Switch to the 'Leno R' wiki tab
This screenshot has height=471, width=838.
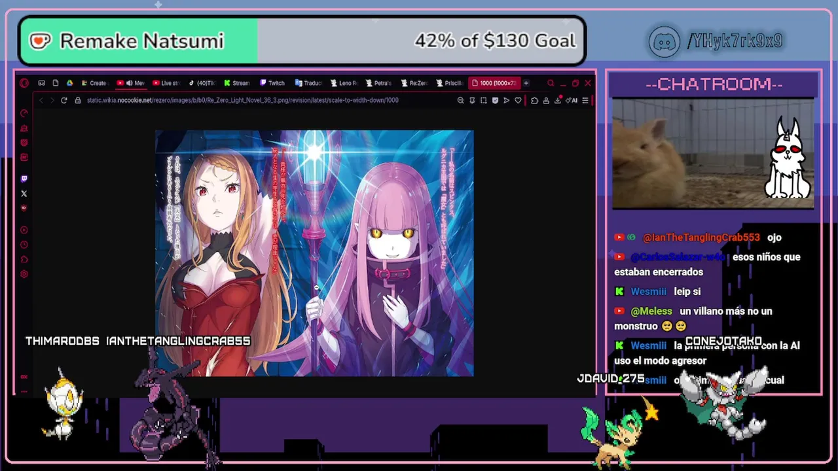tap(344, 83)
